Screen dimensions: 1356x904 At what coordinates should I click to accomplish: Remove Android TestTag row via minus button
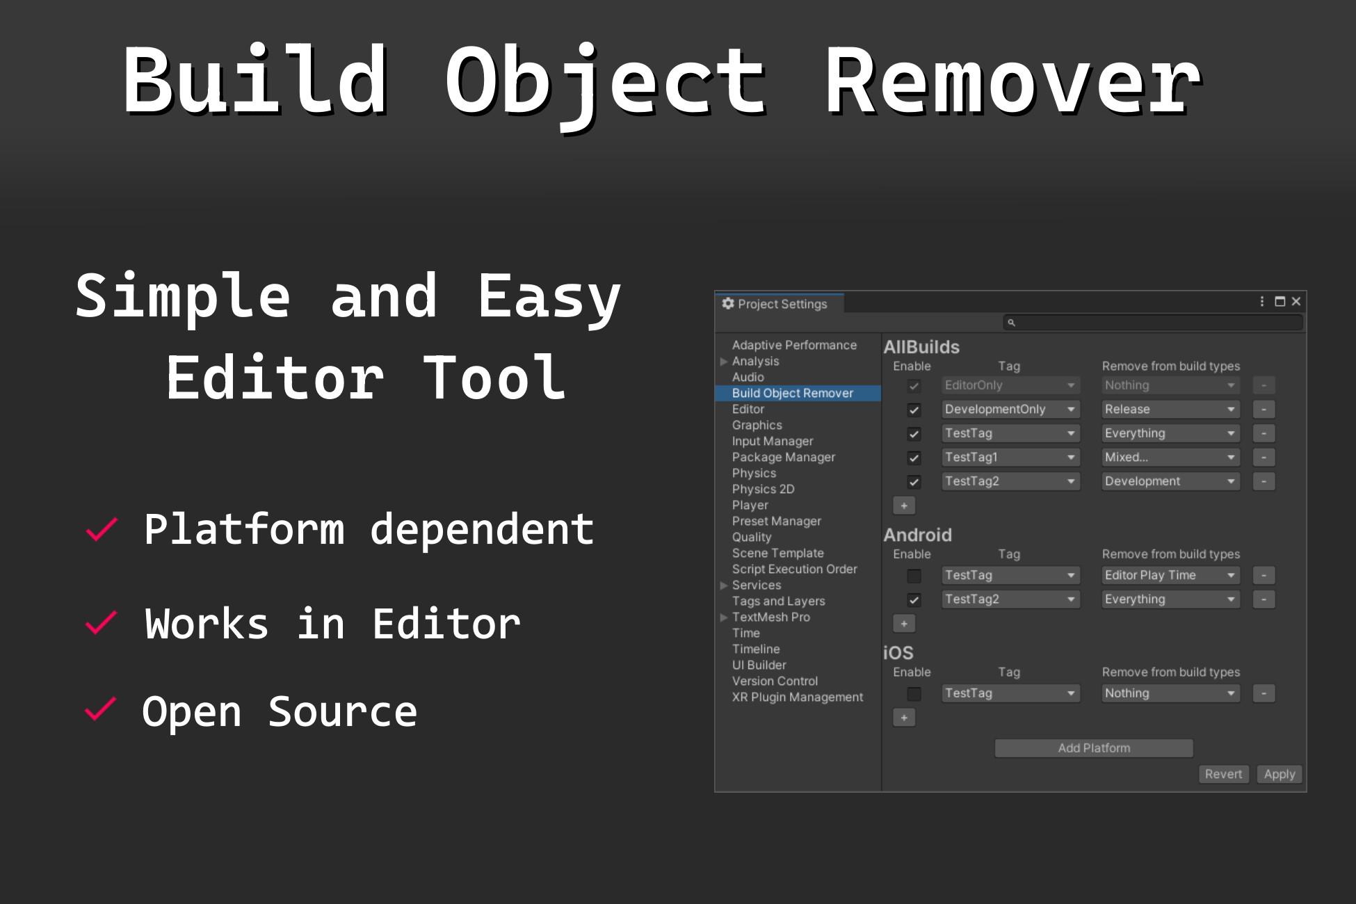[1264, 575]
